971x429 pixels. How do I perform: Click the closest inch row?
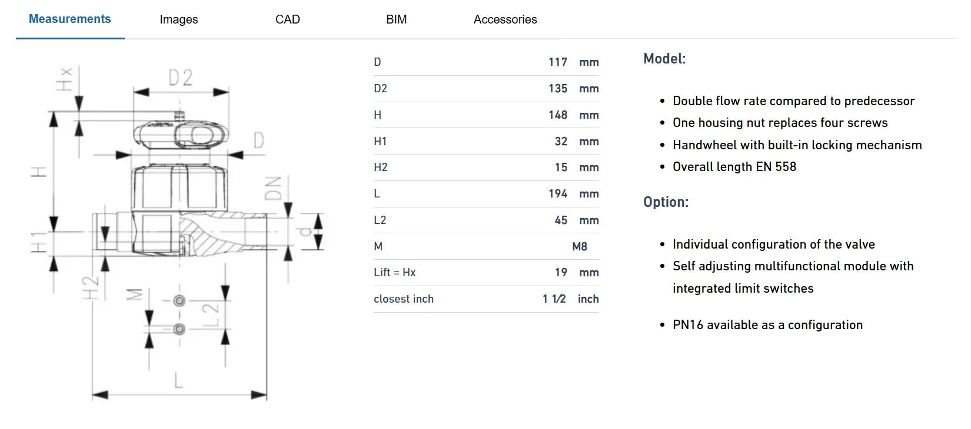(486, 299)
